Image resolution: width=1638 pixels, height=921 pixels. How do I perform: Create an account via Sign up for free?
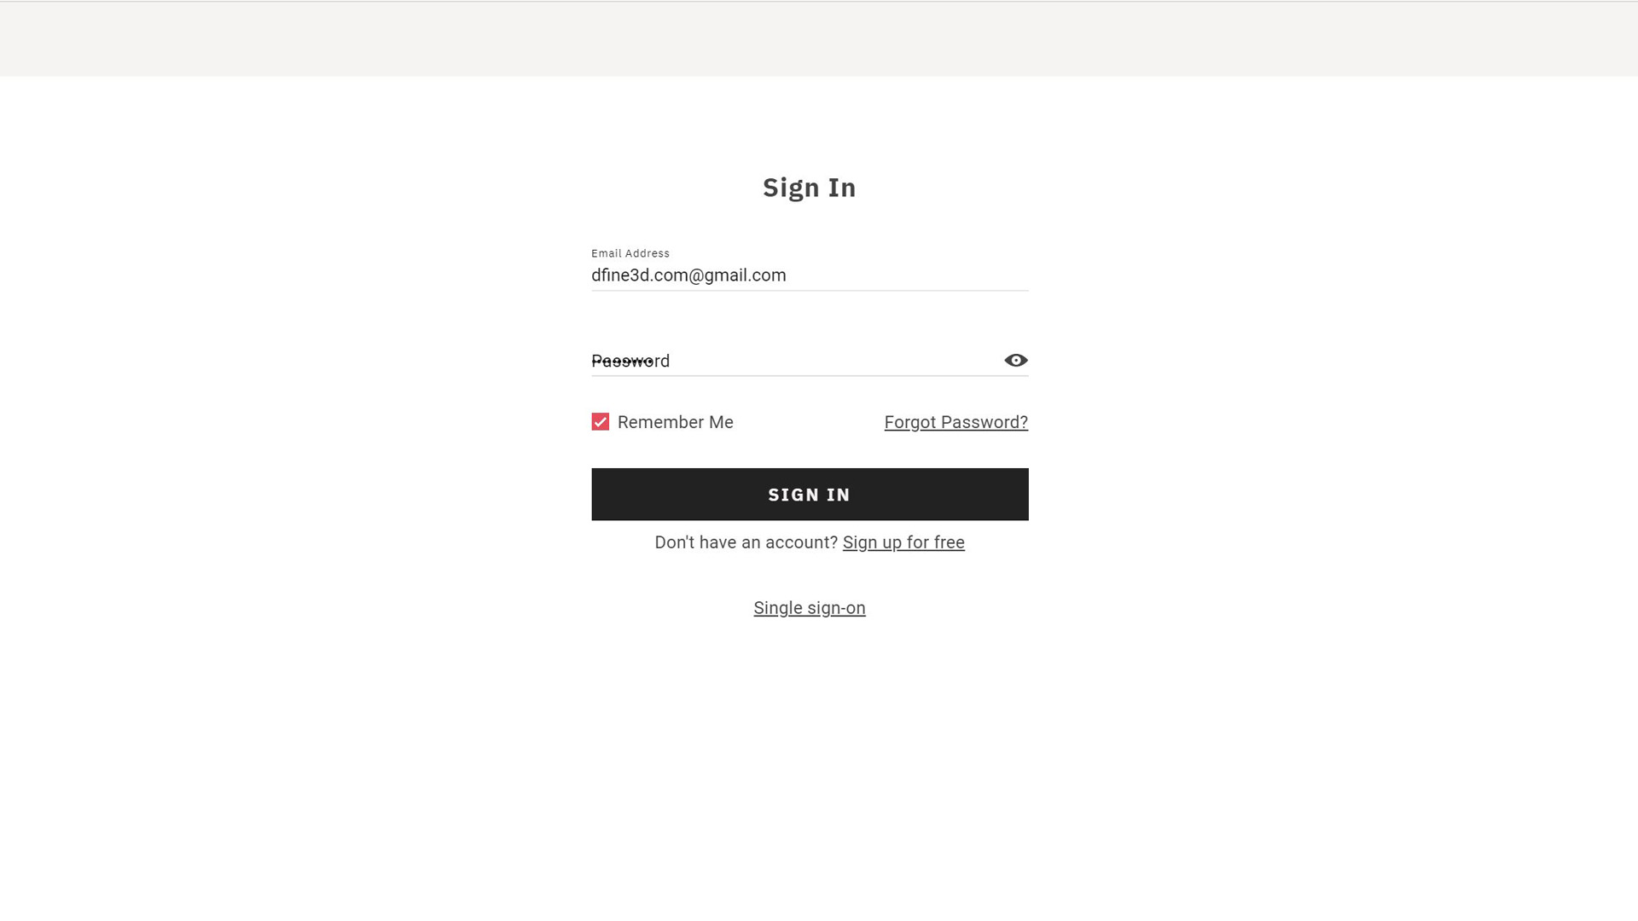click(903, 542)
